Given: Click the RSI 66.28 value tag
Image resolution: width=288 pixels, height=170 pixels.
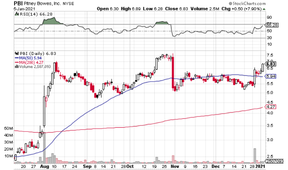Looking at the screenshot, I should 272,25.
